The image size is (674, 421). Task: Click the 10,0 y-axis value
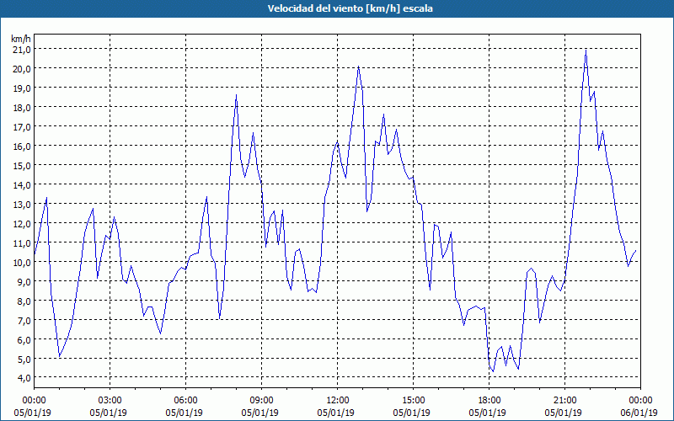tap(22, 262)
